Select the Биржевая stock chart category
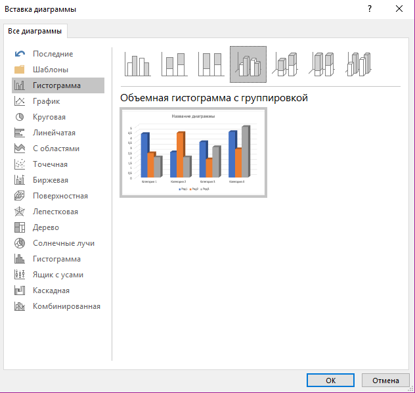 (x=58, y=180)
